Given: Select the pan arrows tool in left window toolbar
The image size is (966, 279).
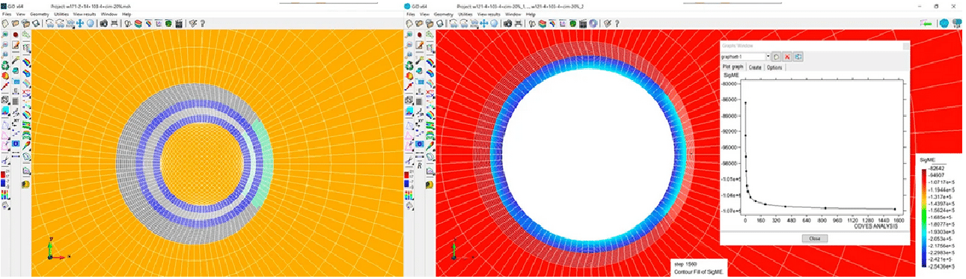Looking at the screenshot, I should [80, 23].
